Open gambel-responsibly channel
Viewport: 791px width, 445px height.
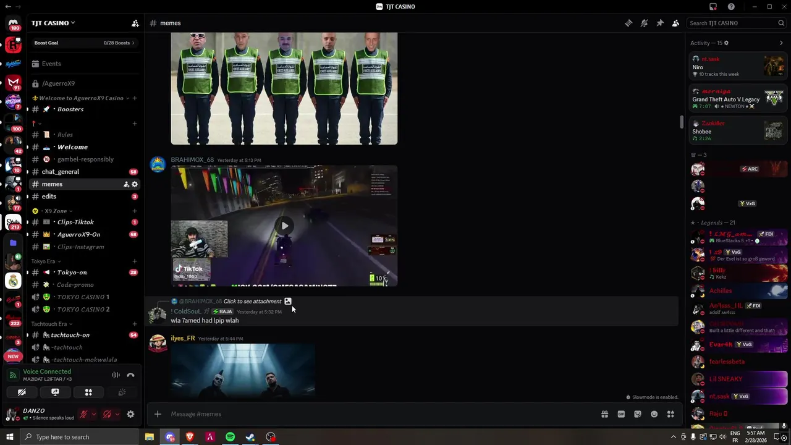(x=84, y=159)
